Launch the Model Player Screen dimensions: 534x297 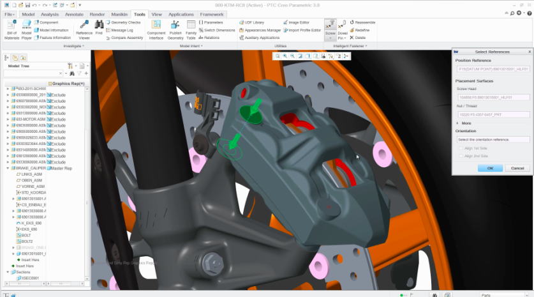coord(27,29)
